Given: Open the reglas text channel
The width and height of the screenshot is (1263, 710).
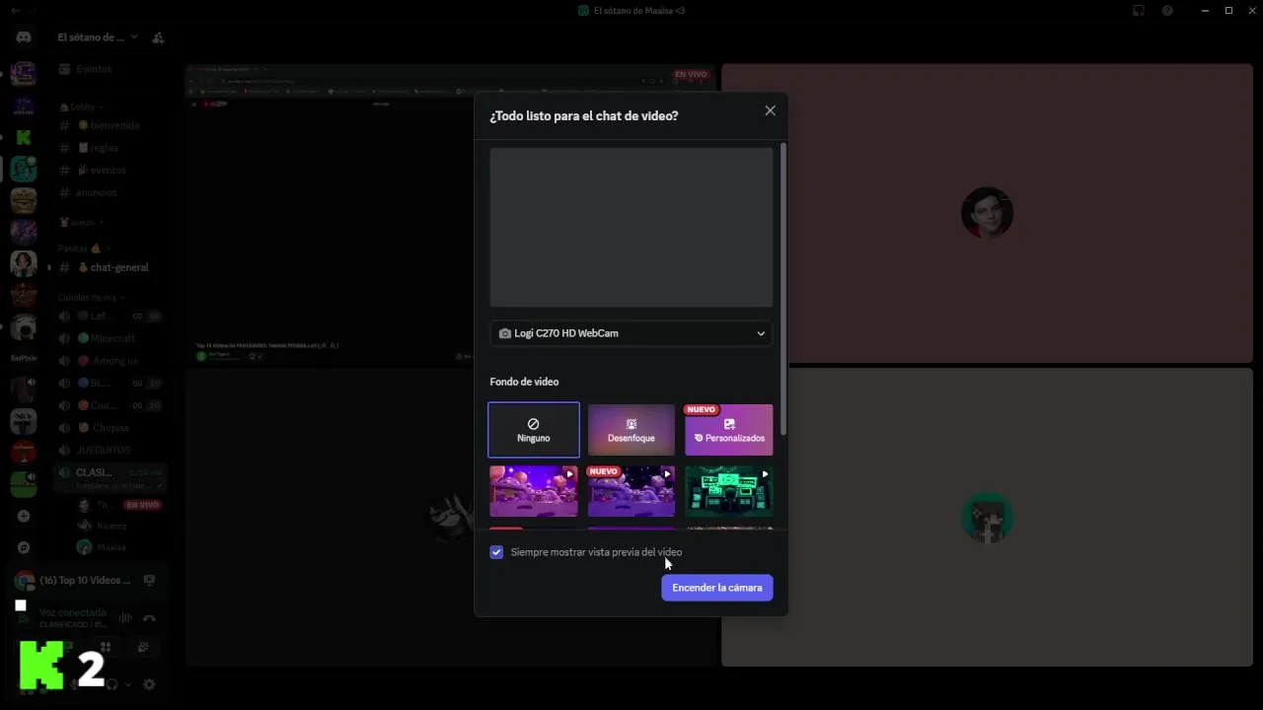Looking at the screenshot, I should [x=111, y=148].
